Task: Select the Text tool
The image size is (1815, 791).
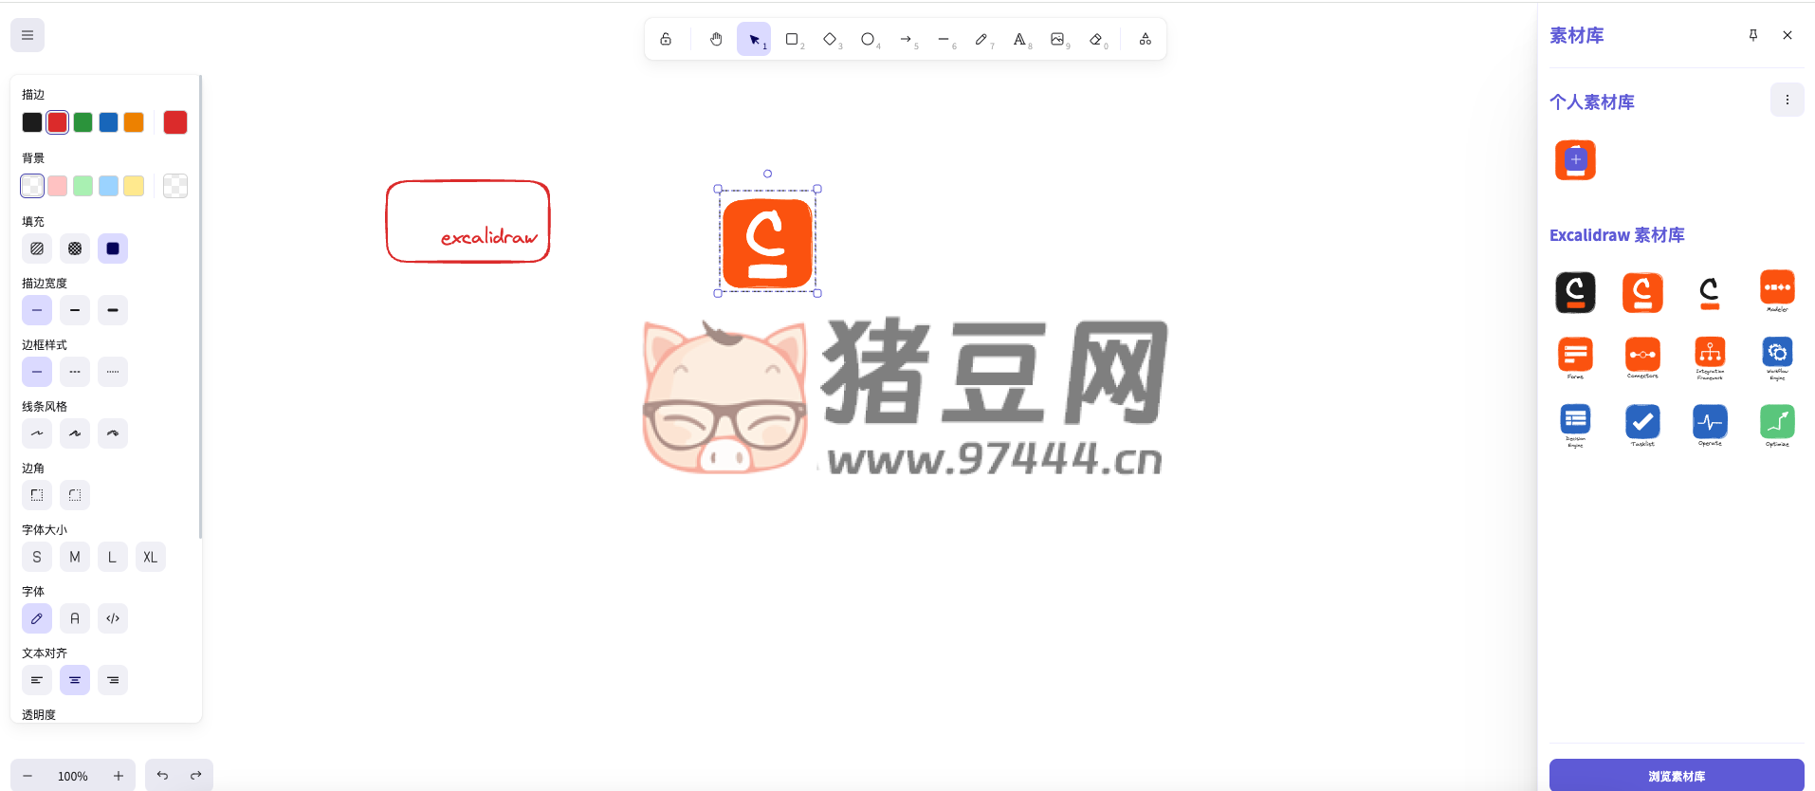Action: pyautogui.click(x=1019, y=39)
